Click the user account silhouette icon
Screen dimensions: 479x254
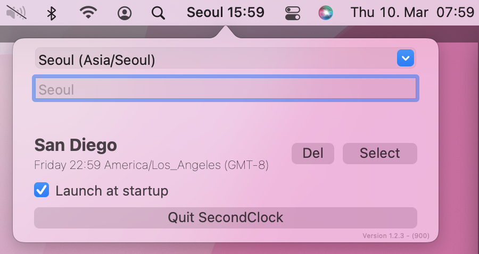125,13
